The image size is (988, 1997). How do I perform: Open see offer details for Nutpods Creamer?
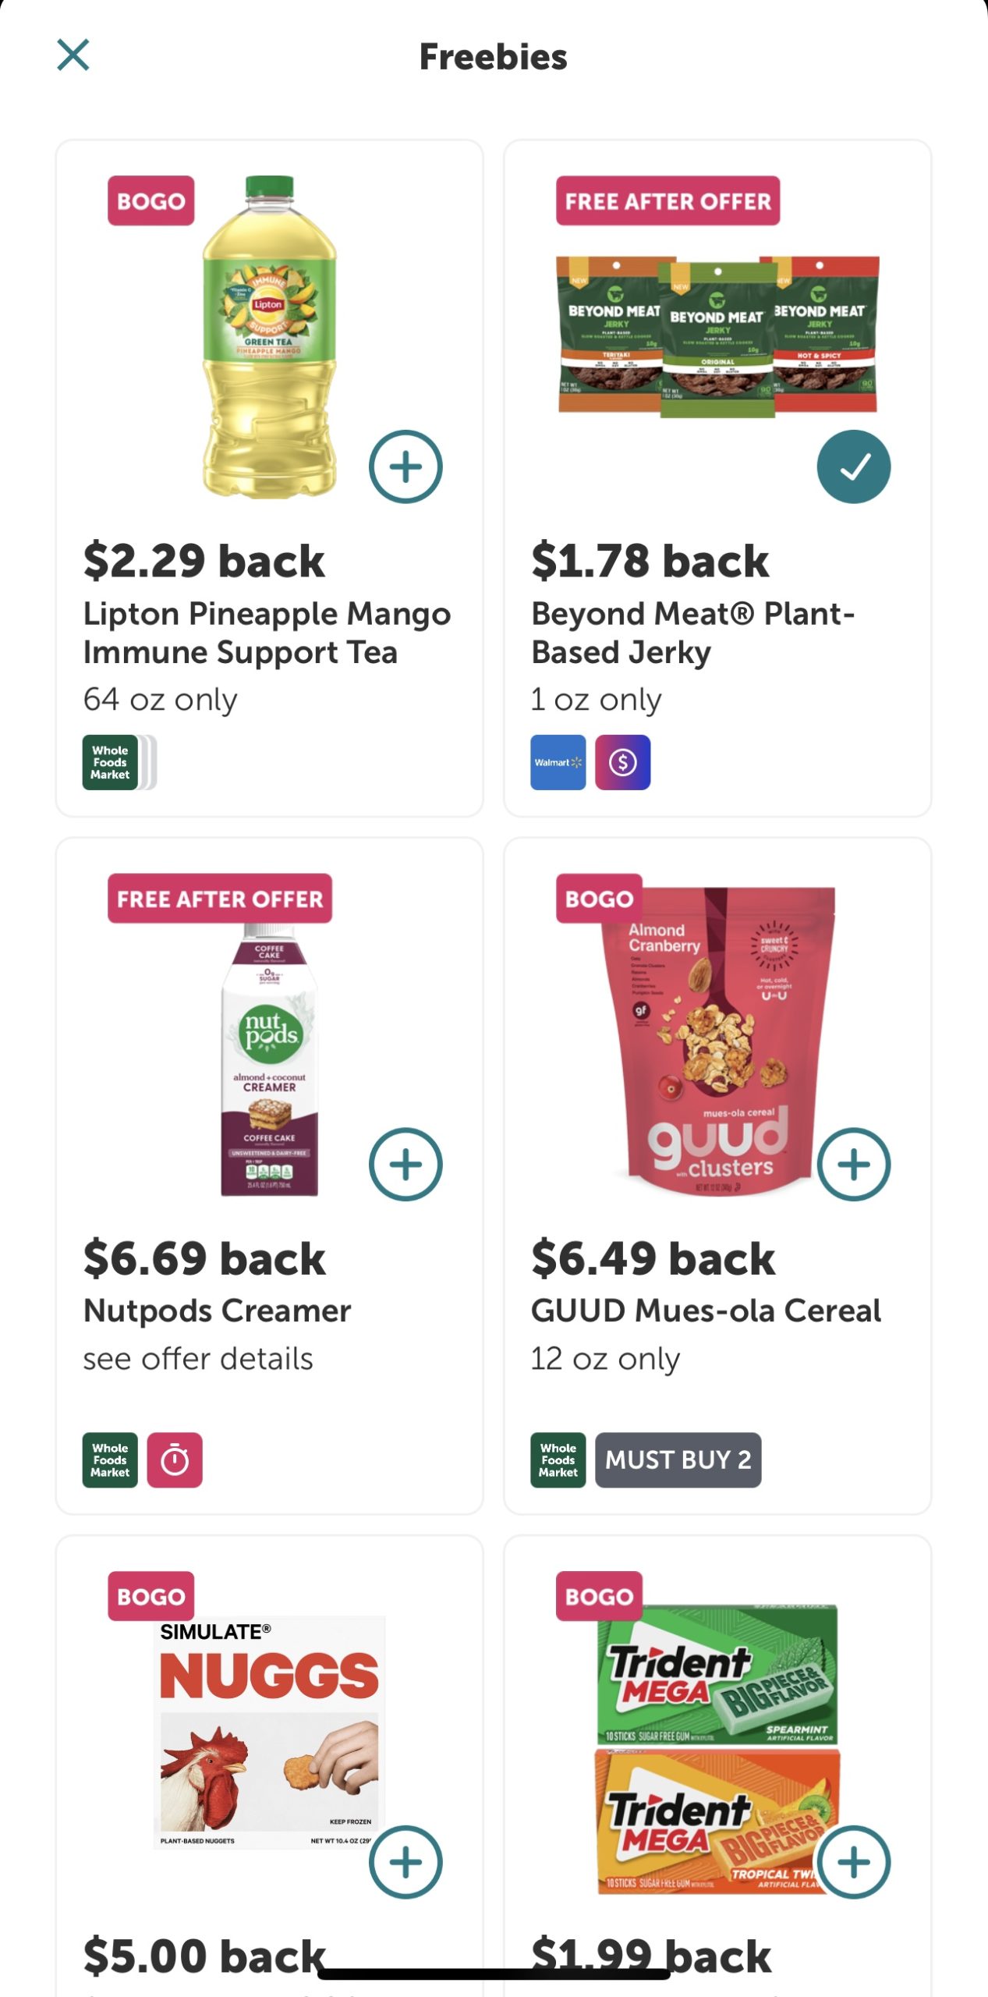[x=197, y=1359]
